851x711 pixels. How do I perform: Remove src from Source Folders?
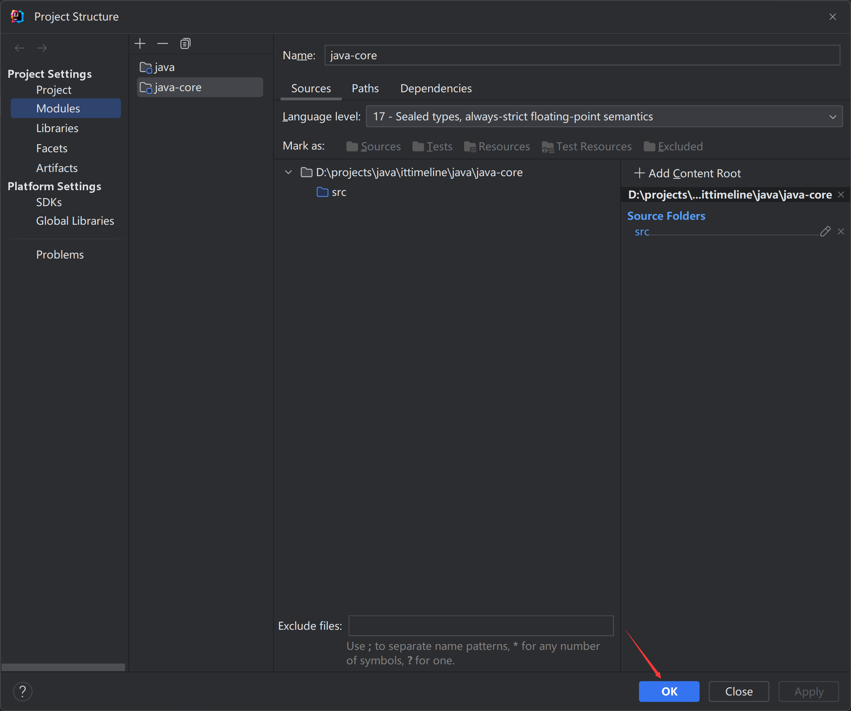[x=841, y=231]
